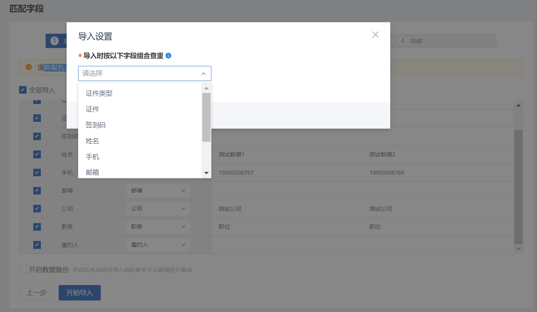Viewport: 537px width, 312px height.
Task: Uncheck the 公司 row checkbox
Action: (x=37, y=208)
